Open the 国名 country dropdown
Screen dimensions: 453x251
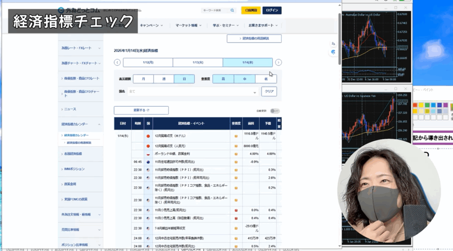click(193, 92)
